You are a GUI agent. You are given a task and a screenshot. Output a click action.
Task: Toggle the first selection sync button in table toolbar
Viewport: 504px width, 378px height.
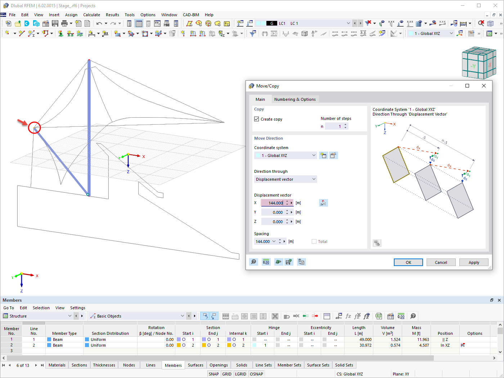click(x=205, y=316)
